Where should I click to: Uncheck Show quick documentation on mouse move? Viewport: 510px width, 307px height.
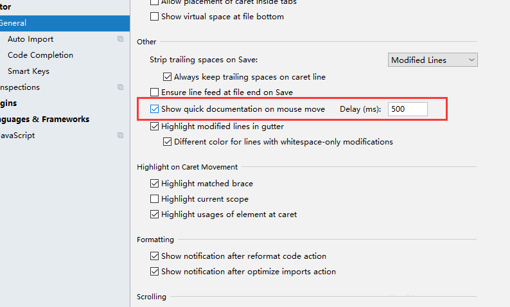[154, 109]
